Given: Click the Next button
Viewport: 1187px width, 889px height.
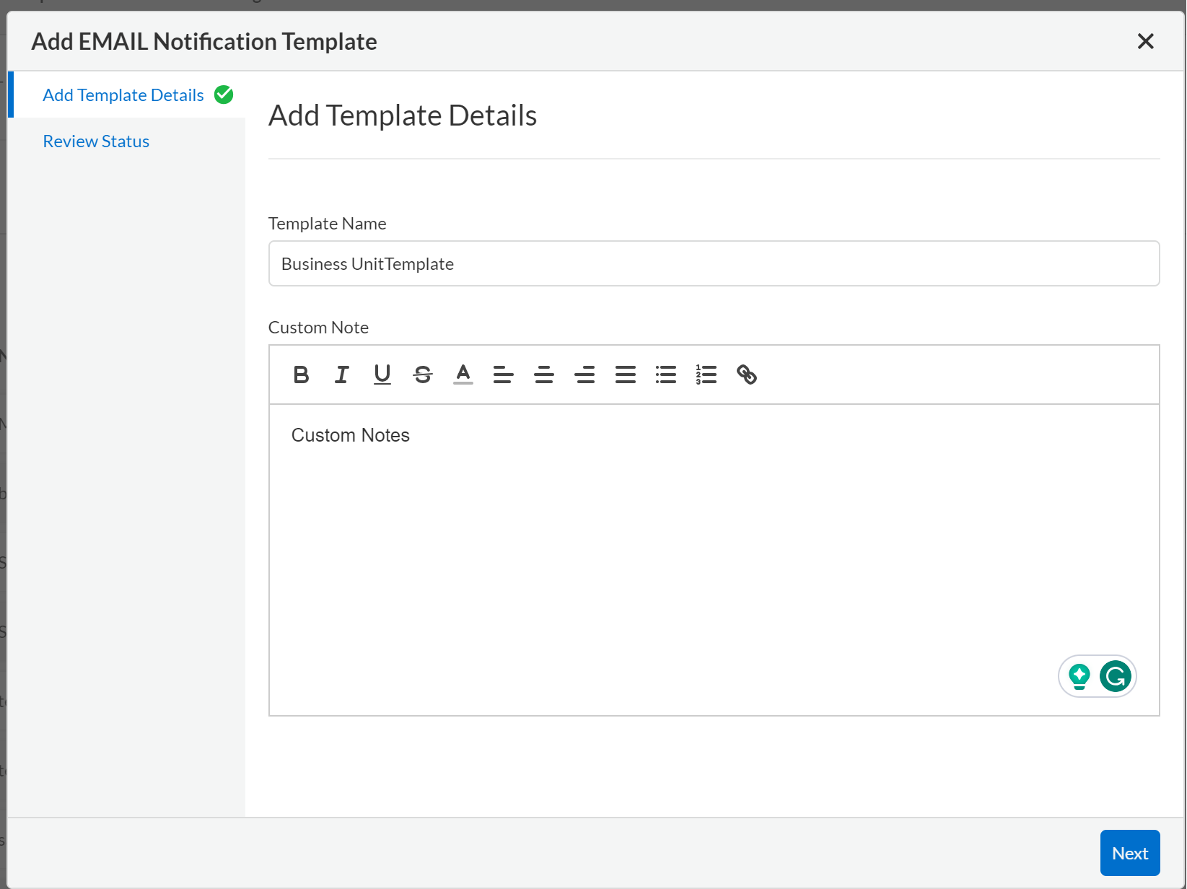Looking at the screenshot, I should coord(1130,853).
